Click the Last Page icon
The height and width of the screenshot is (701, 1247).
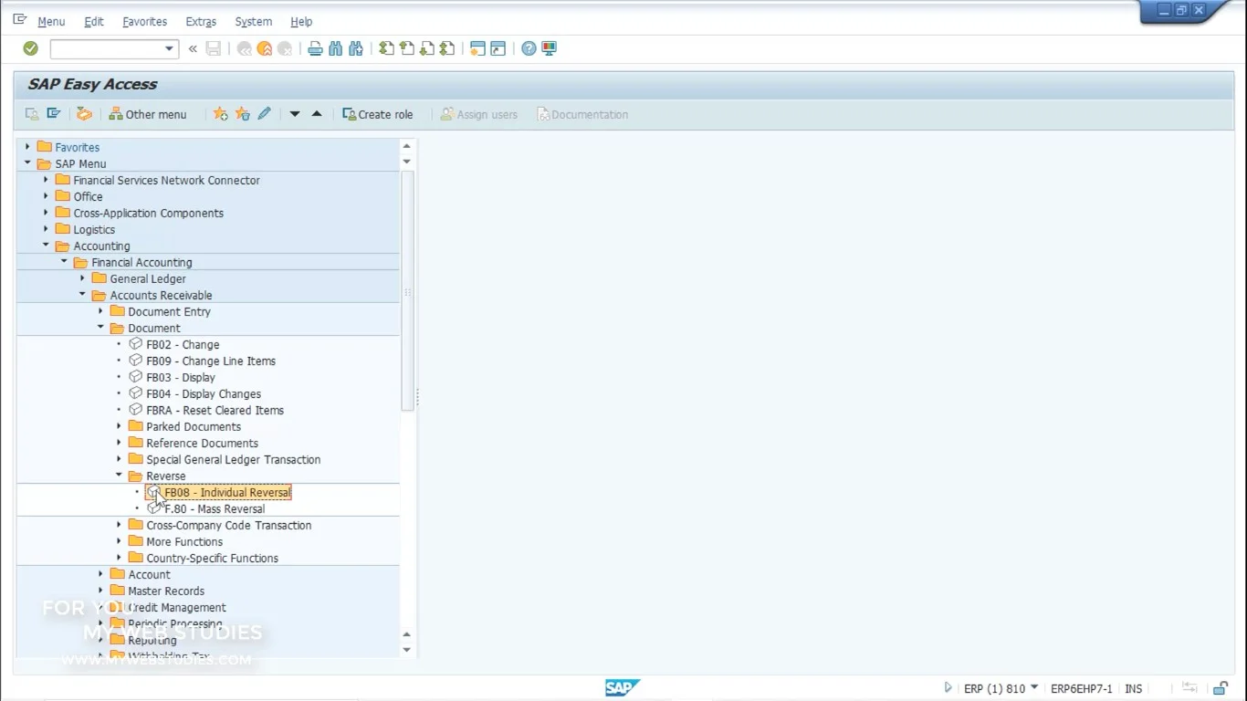pos(447,48)
